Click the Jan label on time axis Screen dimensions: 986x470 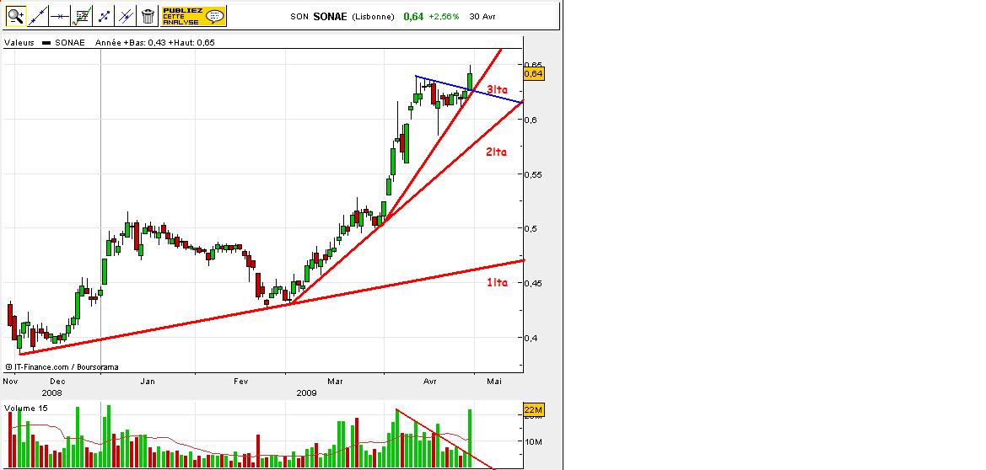point(147,382)
